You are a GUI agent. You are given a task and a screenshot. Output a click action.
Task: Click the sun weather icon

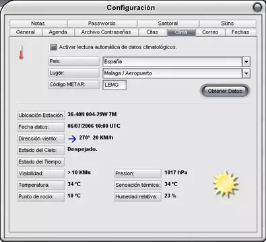tap(225, 184)
